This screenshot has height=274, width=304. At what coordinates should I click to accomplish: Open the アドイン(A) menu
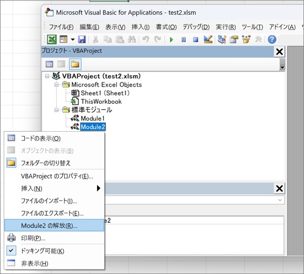pyautogui.click(x=282, y=27)
